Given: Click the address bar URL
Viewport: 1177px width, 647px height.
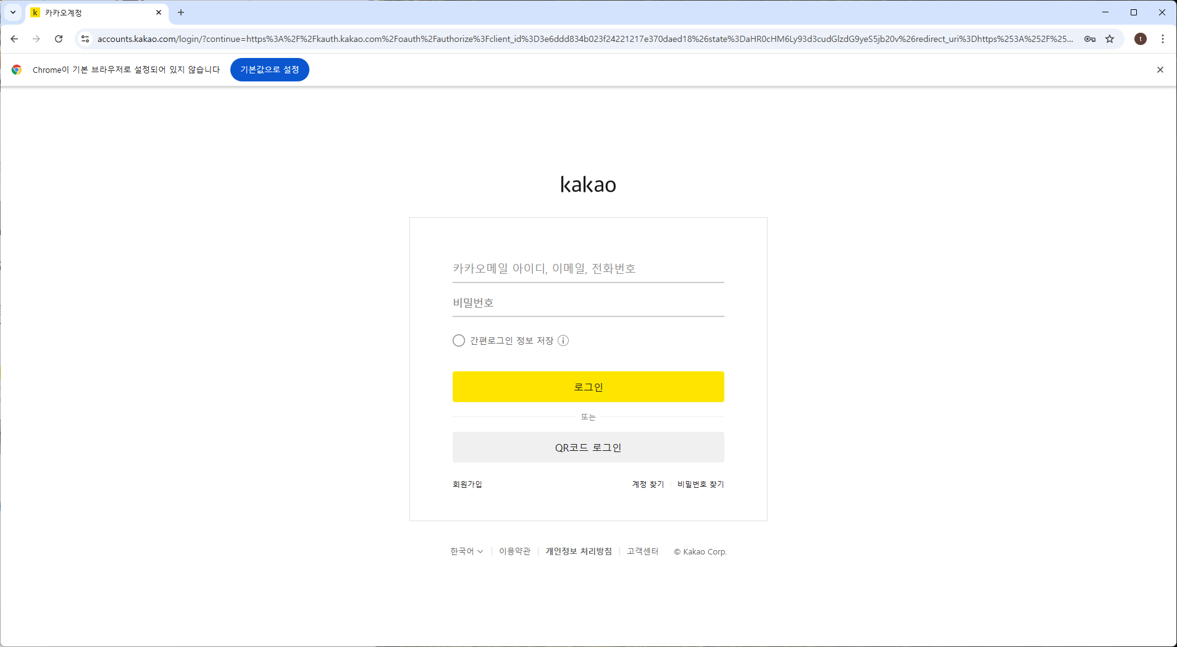Looking at the screenshot, I should tap(585, 39).
